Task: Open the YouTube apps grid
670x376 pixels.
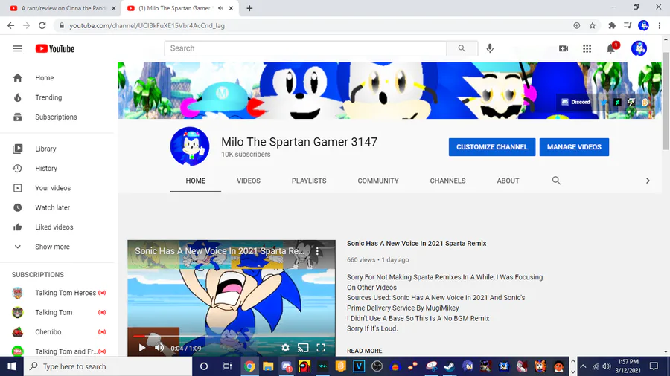Action: tap(587, 48)
